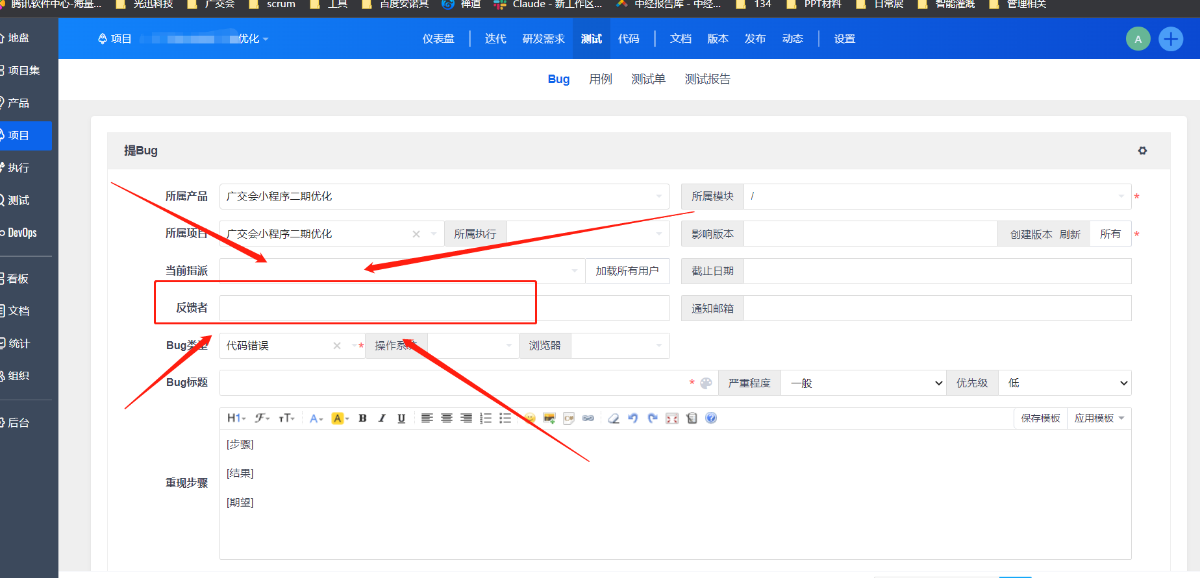Open the 应用模板 dropdown
Viewport: 1200px width, 578px height.
pyautogui.click(x=1099, y=418)
